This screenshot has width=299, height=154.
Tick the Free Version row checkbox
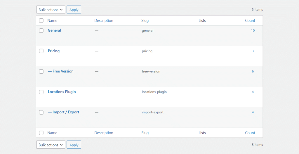[41, 71]
